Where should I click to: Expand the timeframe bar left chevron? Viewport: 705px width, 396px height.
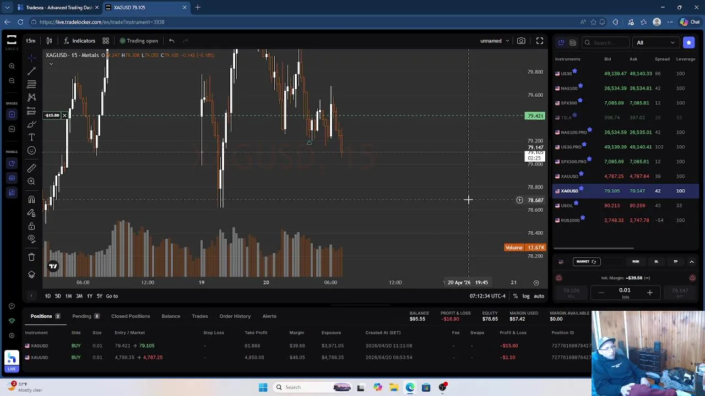point(31,296)
